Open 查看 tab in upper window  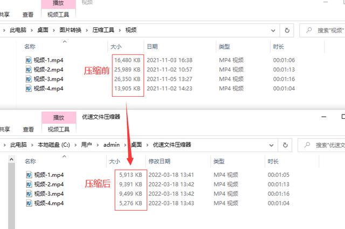(28, 15)
